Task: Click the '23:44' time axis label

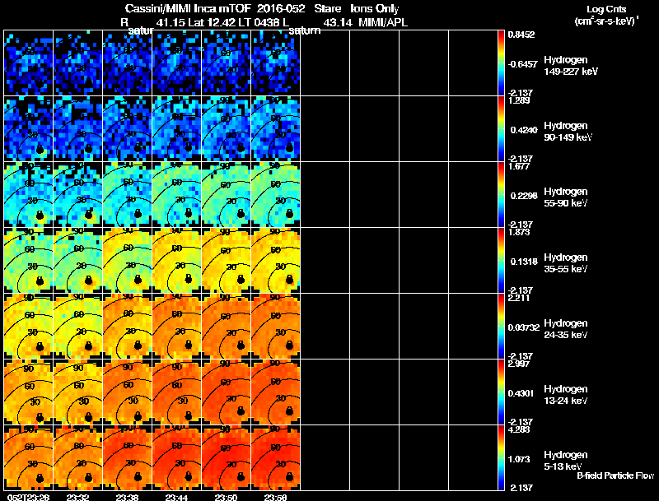Action: (x=176, y=498)
